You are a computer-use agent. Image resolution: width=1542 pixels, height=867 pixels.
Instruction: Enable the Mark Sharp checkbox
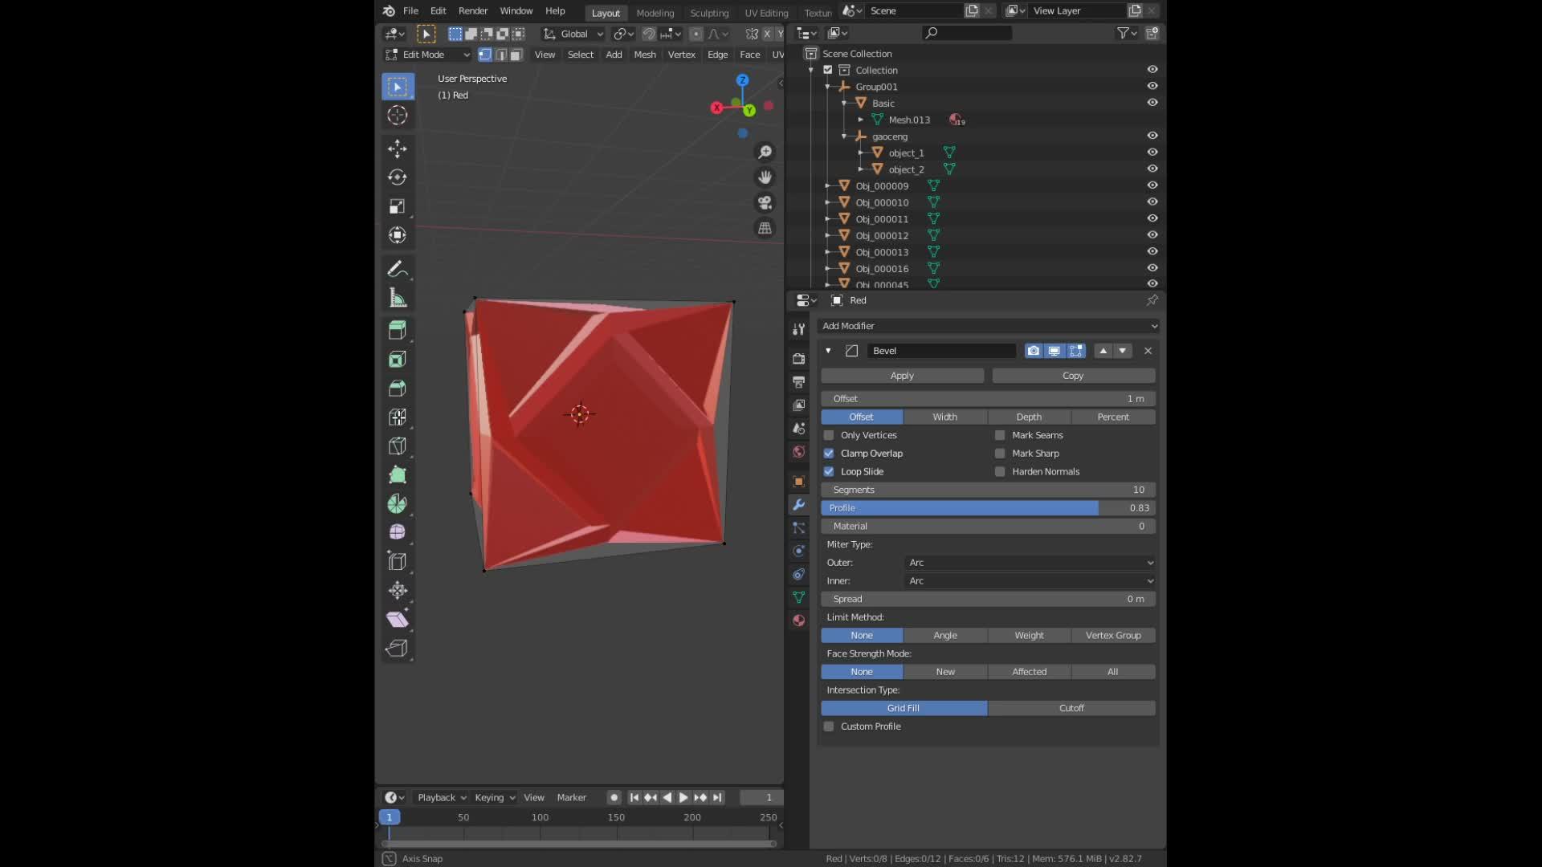tap(1000, 453)
